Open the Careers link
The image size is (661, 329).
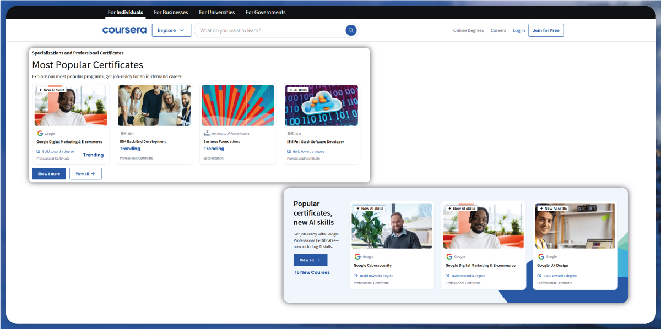pos(499,30)
